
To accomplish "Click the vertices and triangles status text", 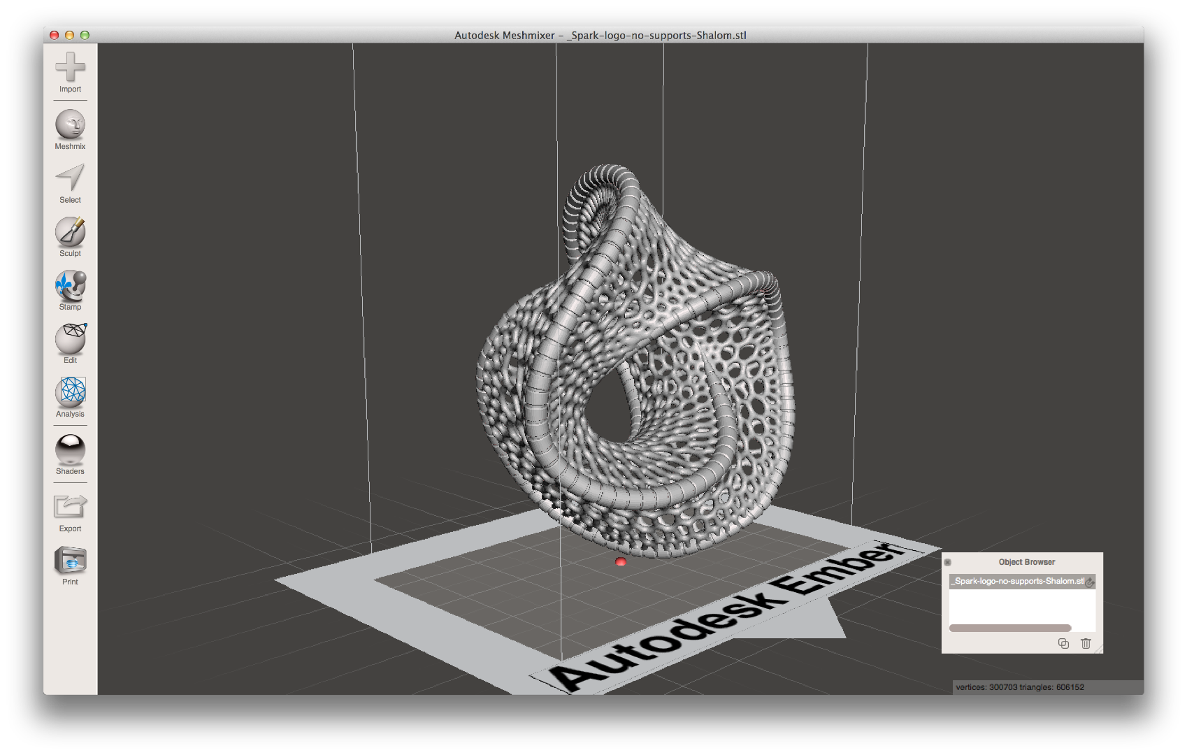I will 1020,687.
